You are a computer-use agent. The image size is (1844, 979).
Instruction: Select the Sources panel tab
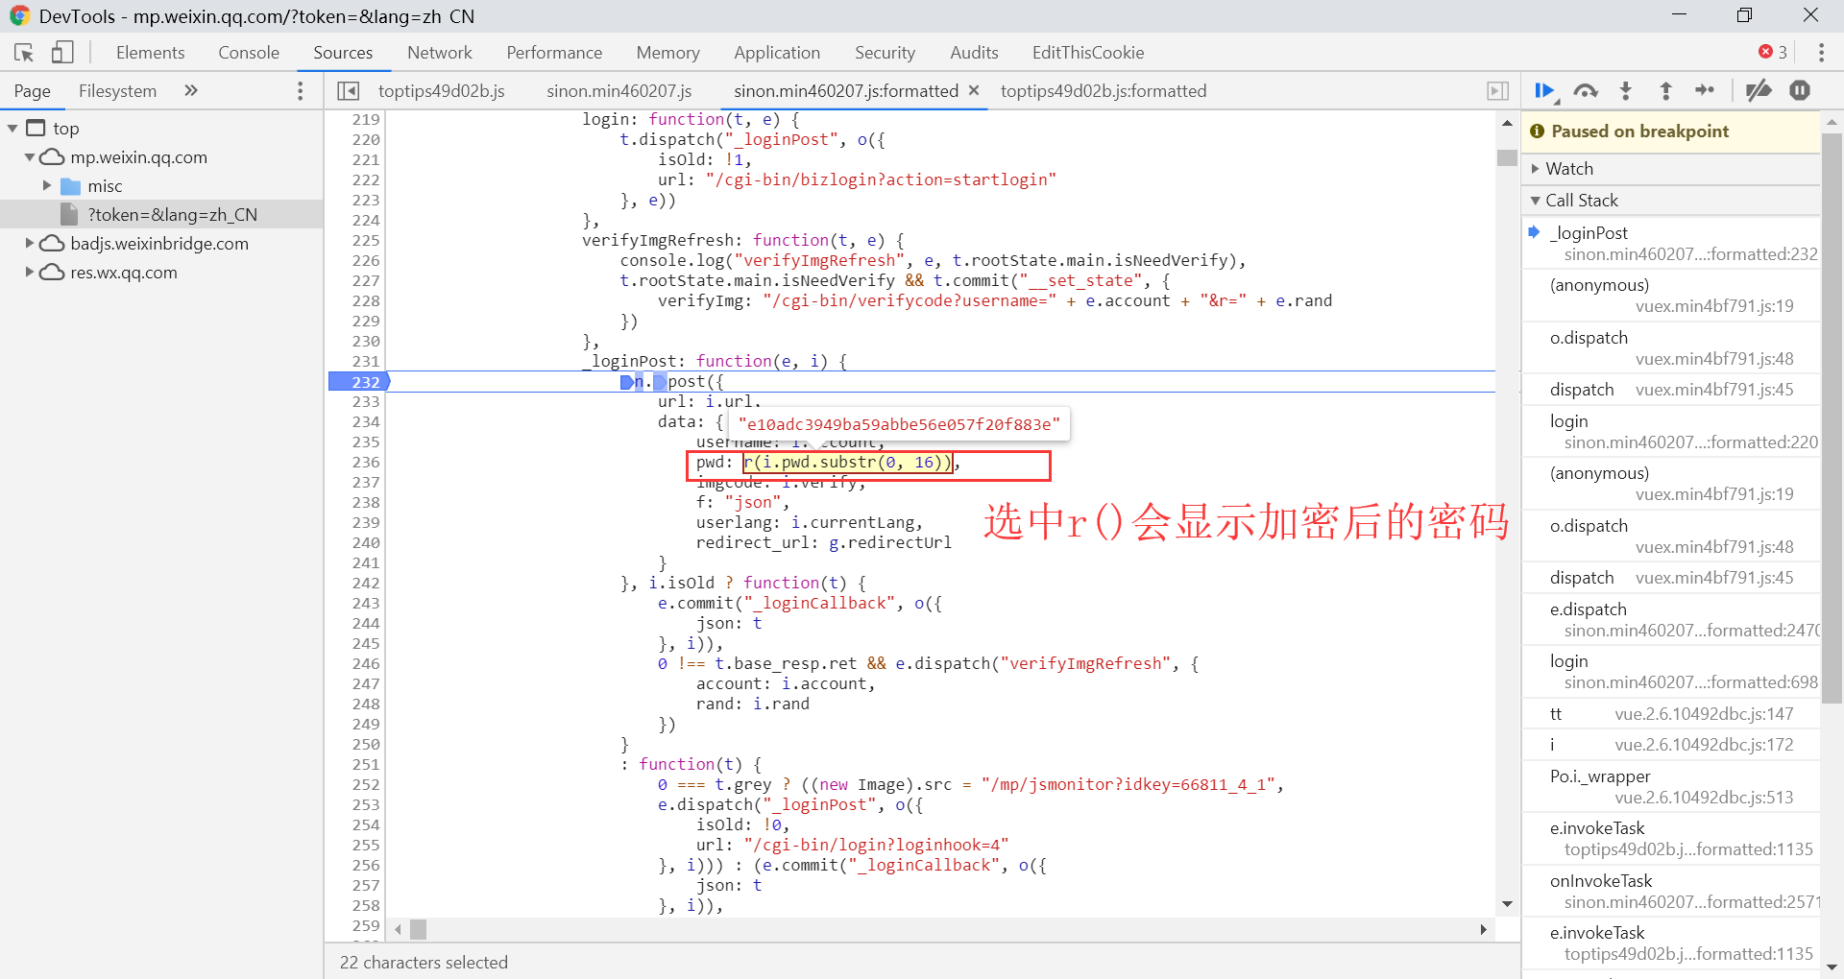click(x=343, y=53)
